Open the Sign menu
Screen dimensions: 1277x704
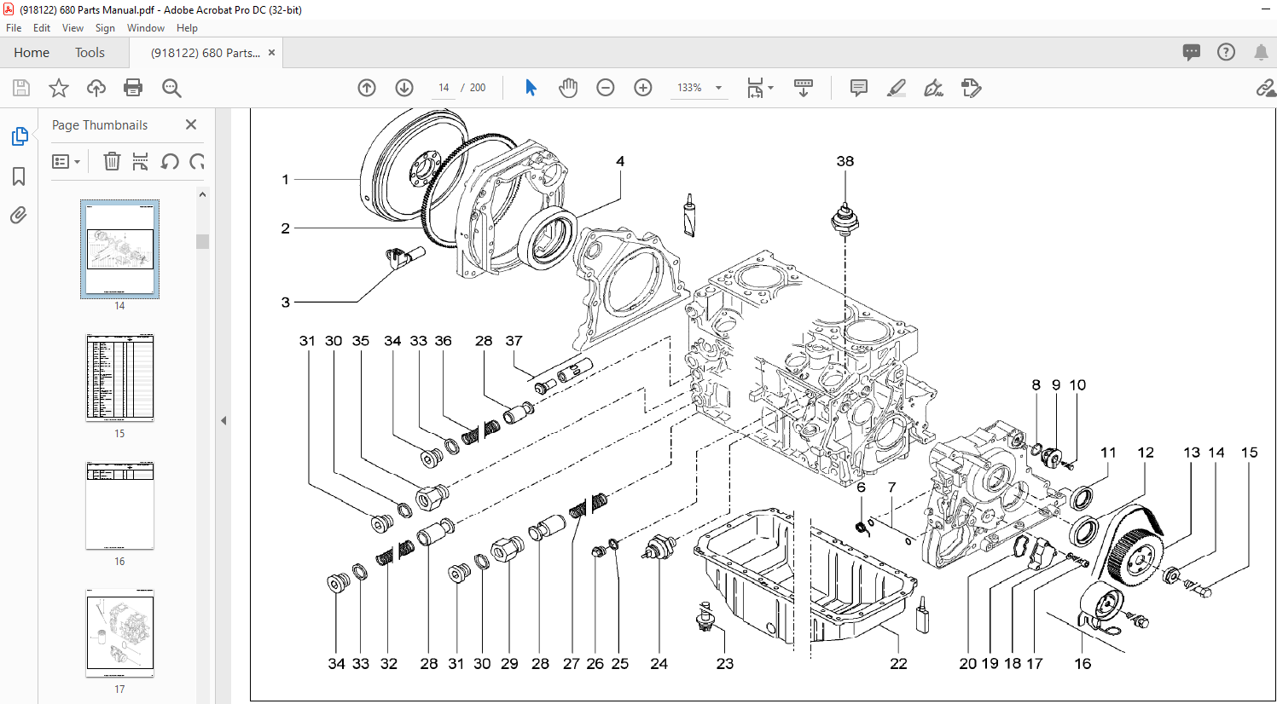point(105,28)
